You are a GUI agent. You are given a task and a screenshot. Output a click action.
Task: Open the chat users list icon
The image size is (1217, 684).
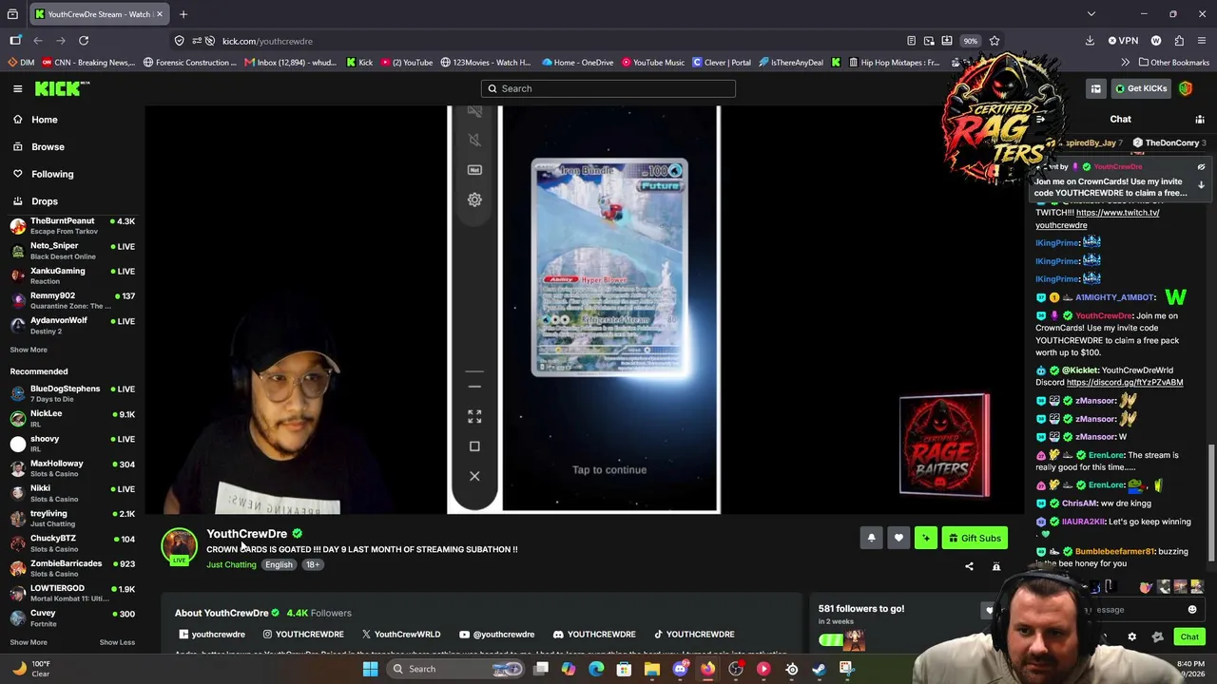coord(1200,120)
